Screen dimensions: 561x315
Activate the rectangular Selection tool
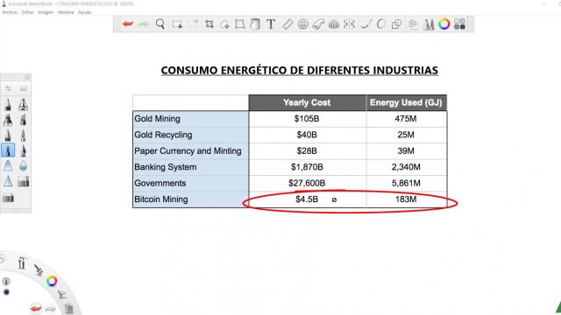[x=177, y=24]
